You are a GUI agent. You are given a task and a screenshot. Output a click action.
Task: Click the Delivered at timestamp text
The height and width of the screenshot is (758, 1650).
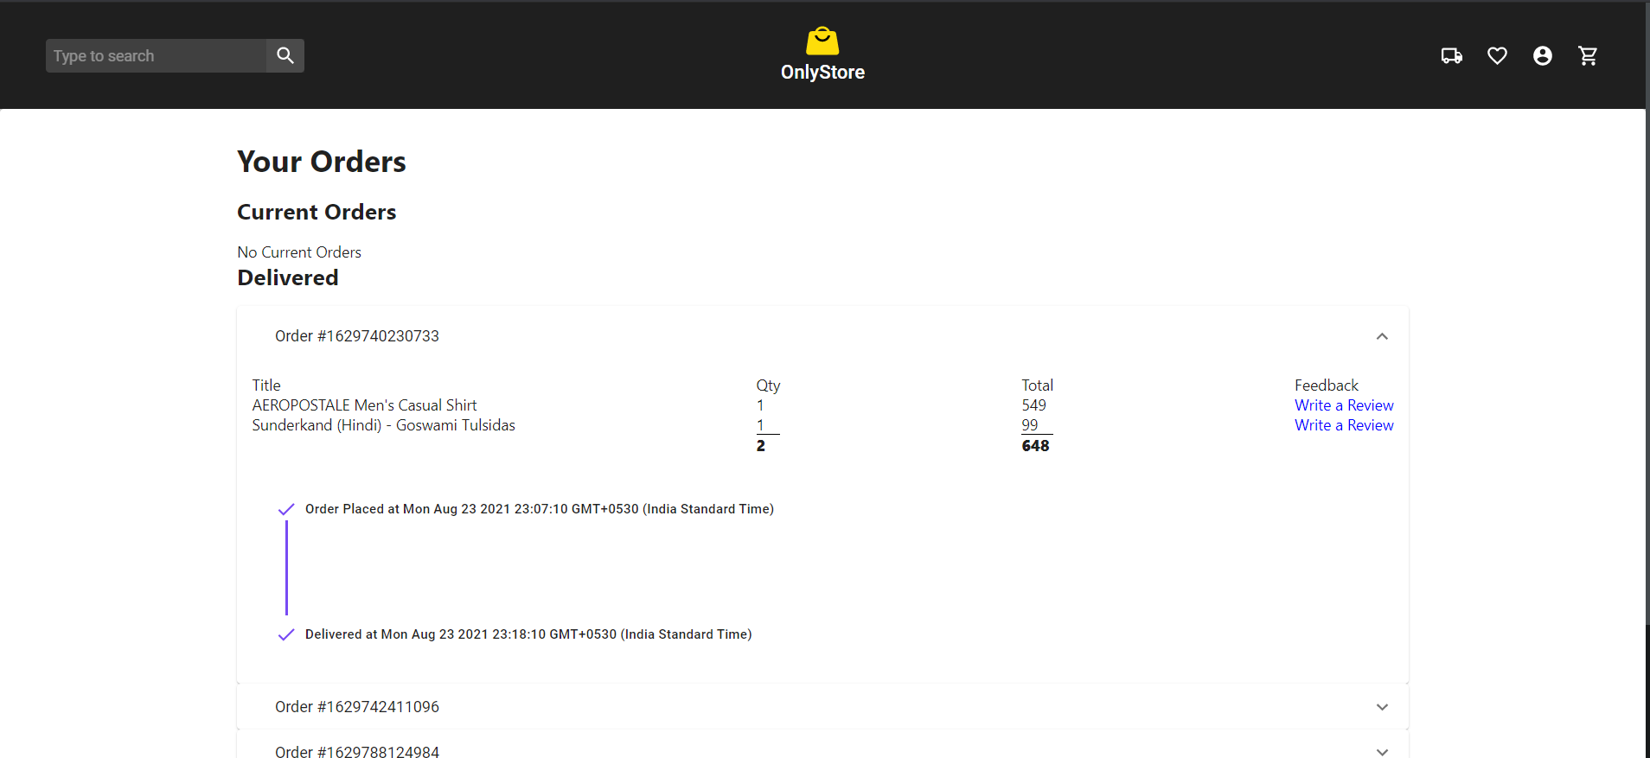[528, 634]
